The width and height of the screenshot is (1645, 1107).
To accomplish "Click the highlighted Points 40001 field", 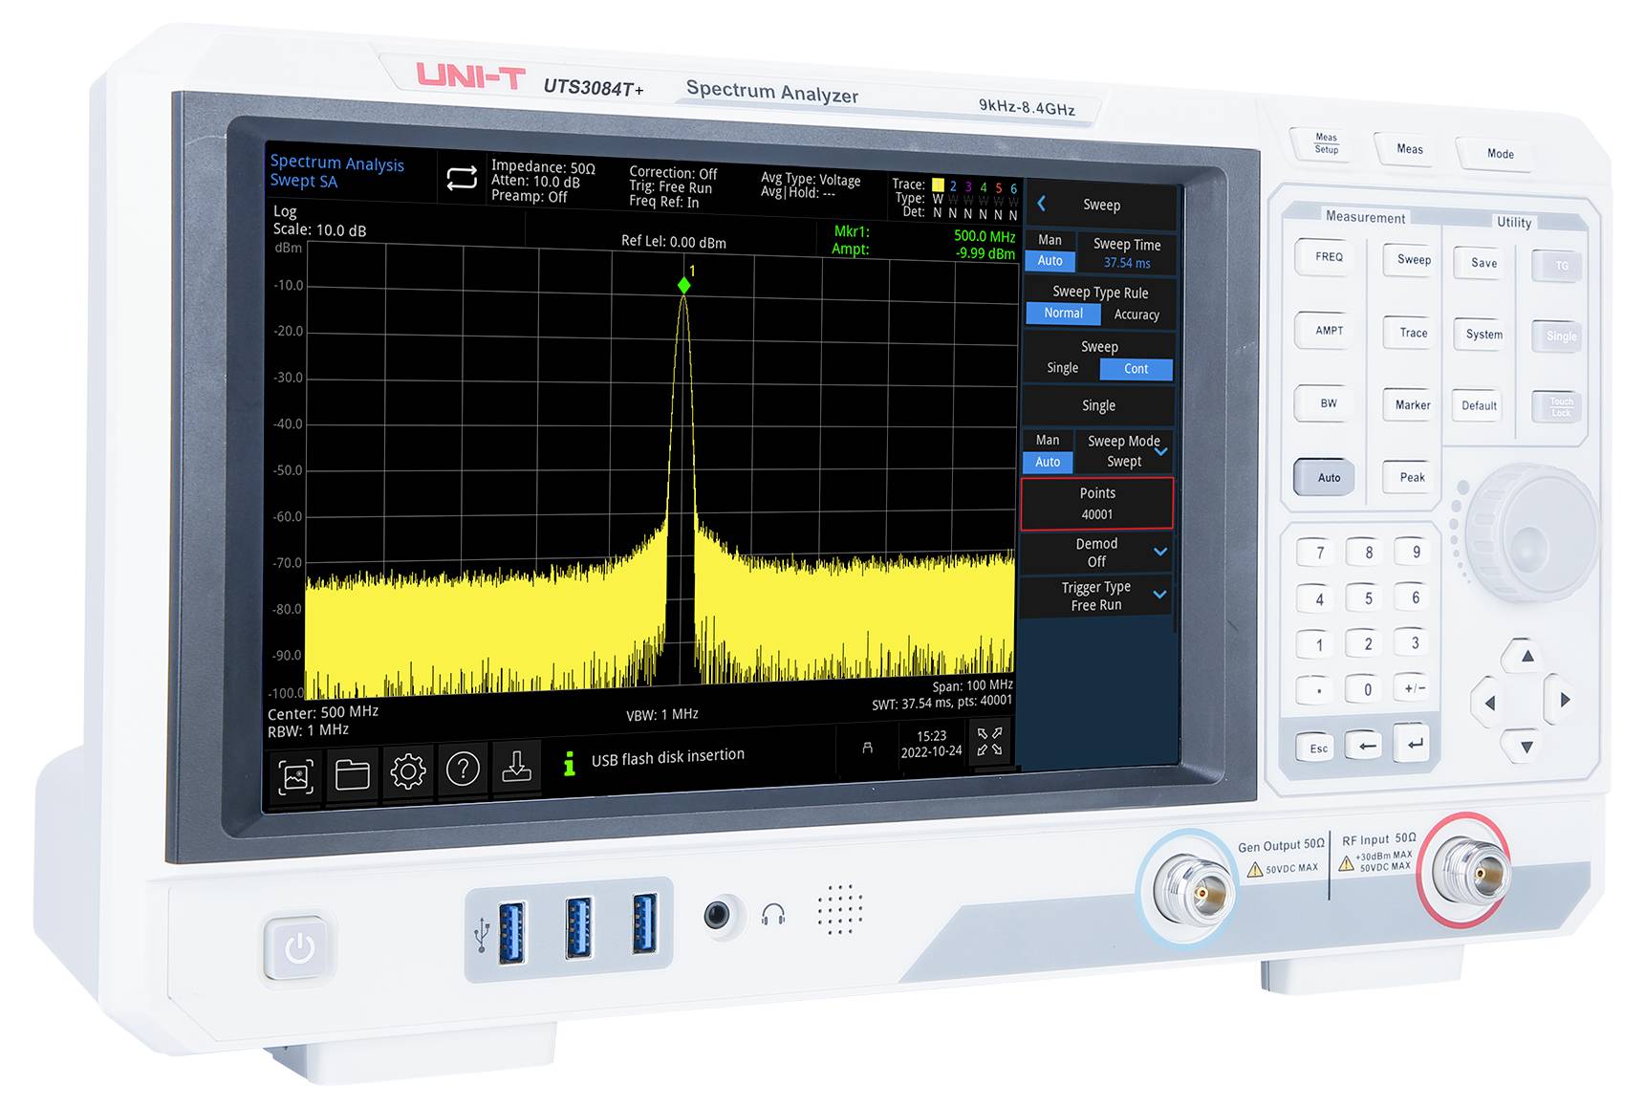I will tap(1097, 504).
